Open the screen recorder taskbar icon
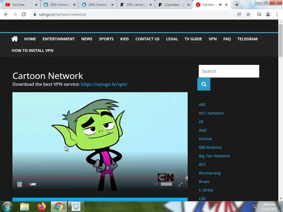Screen dimensions: 283x212 tap(76, 206)
